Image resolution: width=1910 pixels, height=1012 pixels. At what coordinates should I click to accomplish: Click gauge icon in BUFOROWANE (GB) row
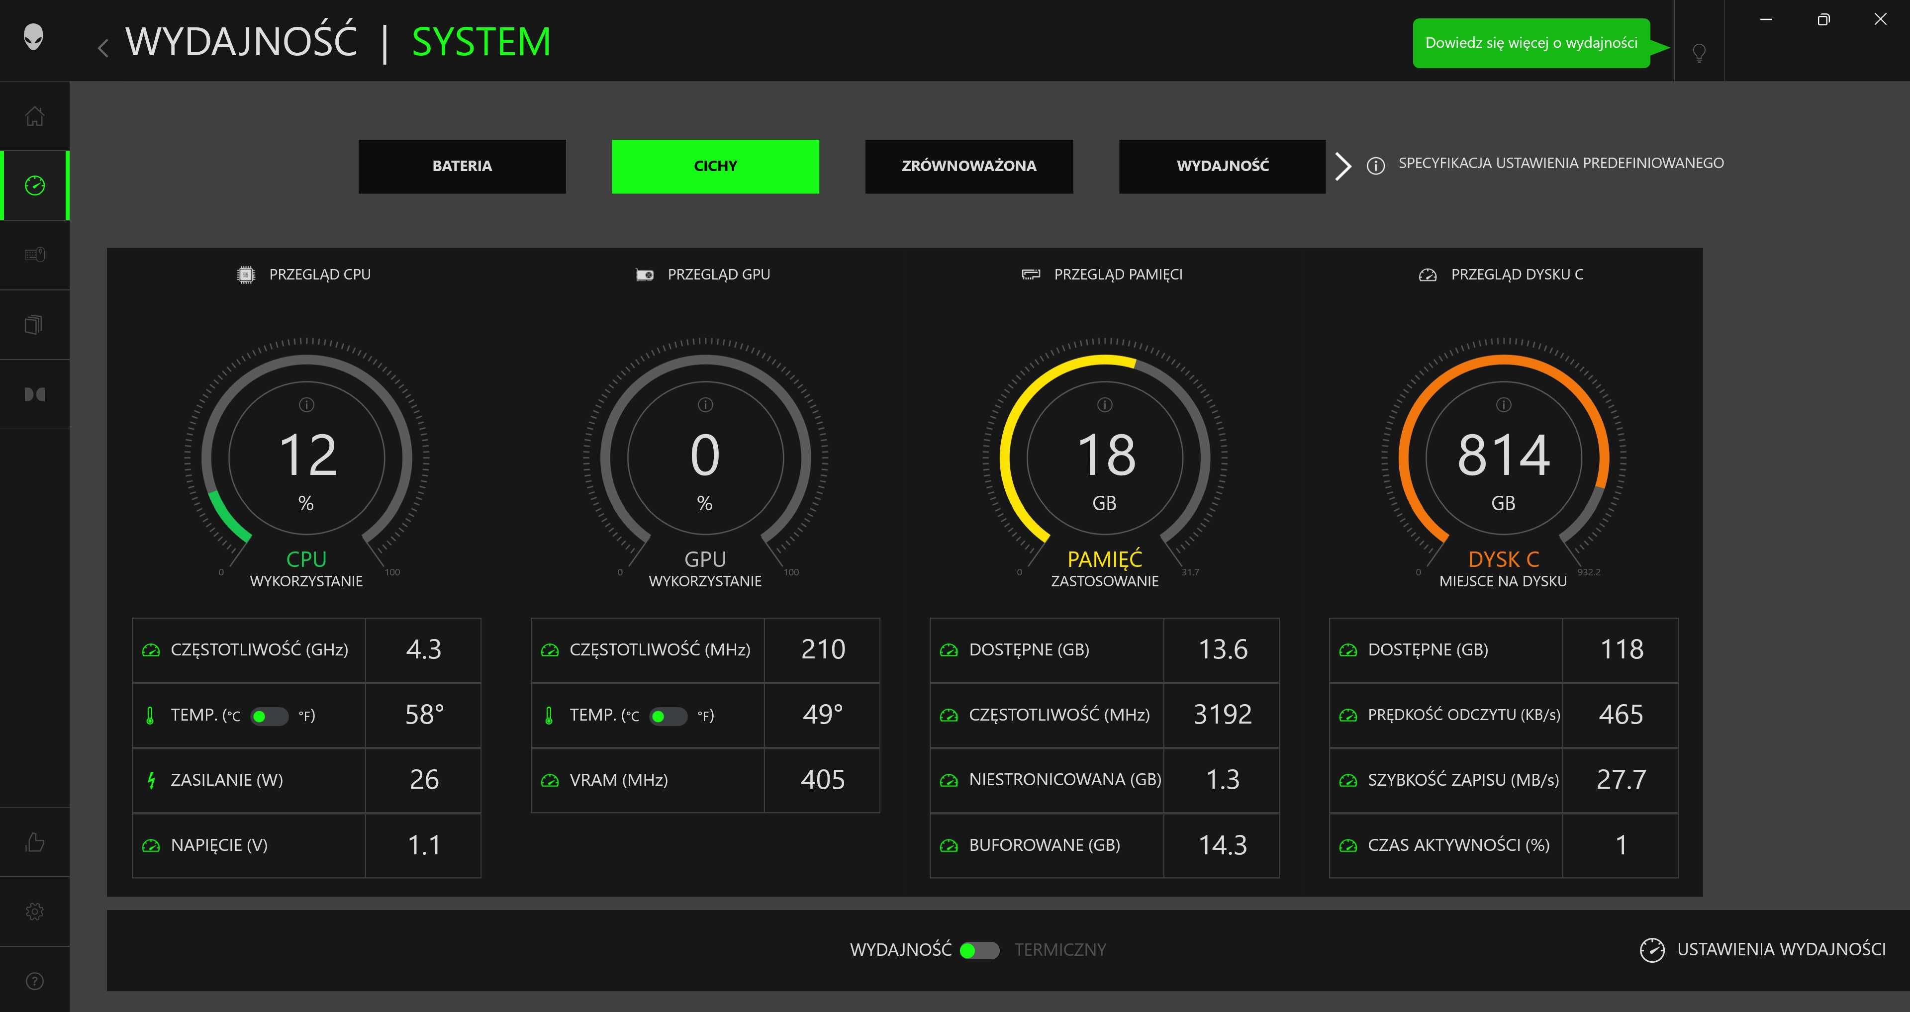coord(949,845)
